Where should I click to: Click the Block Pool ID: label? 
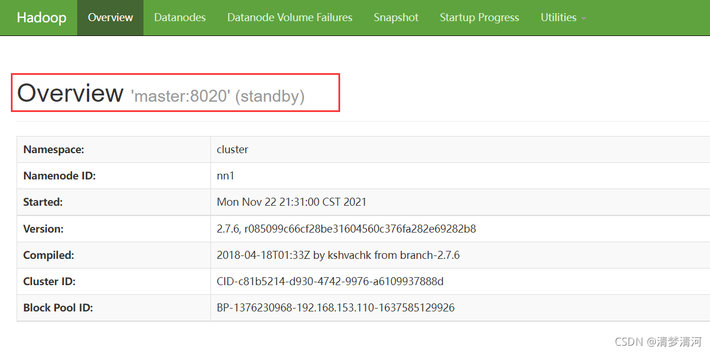[58, 307]
